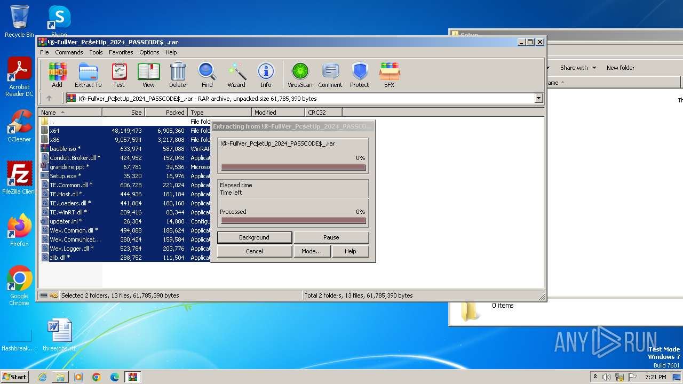Open Share with dropdown in Explorer

[x=578, y=68]
